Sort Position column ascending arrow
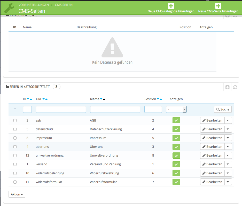 coord(161,99)
